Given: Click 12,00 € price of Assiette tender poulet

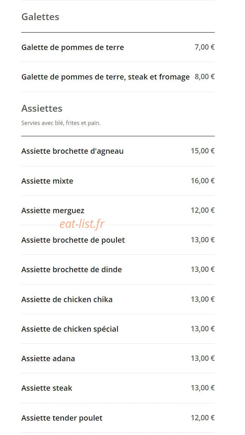Looking at the screenshot, I should pyautogui.click(x=203, y=418).
